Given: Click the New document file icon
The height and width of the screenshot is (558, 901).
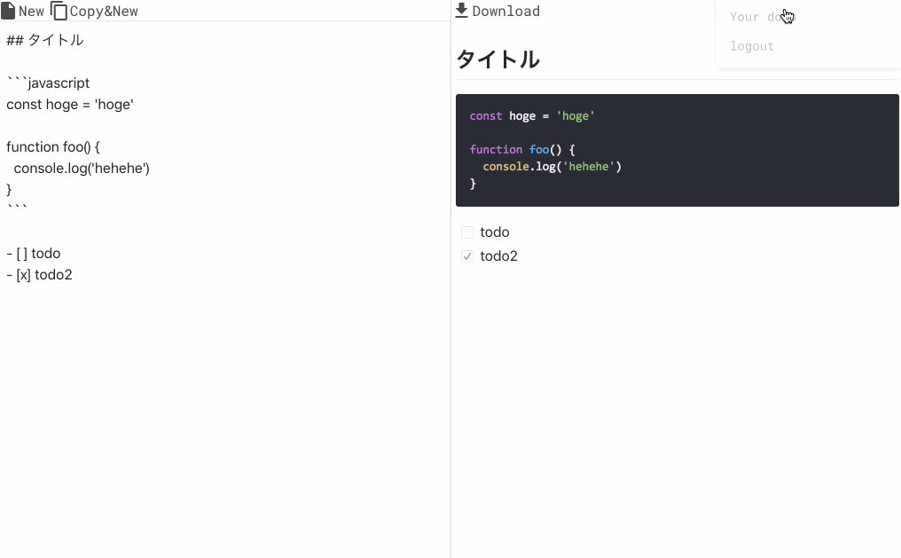Looking at the screenshot, I should point(8,11).
